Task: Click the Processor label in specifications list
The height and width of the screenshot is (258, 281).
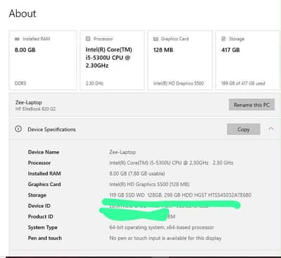Action: 39,163
